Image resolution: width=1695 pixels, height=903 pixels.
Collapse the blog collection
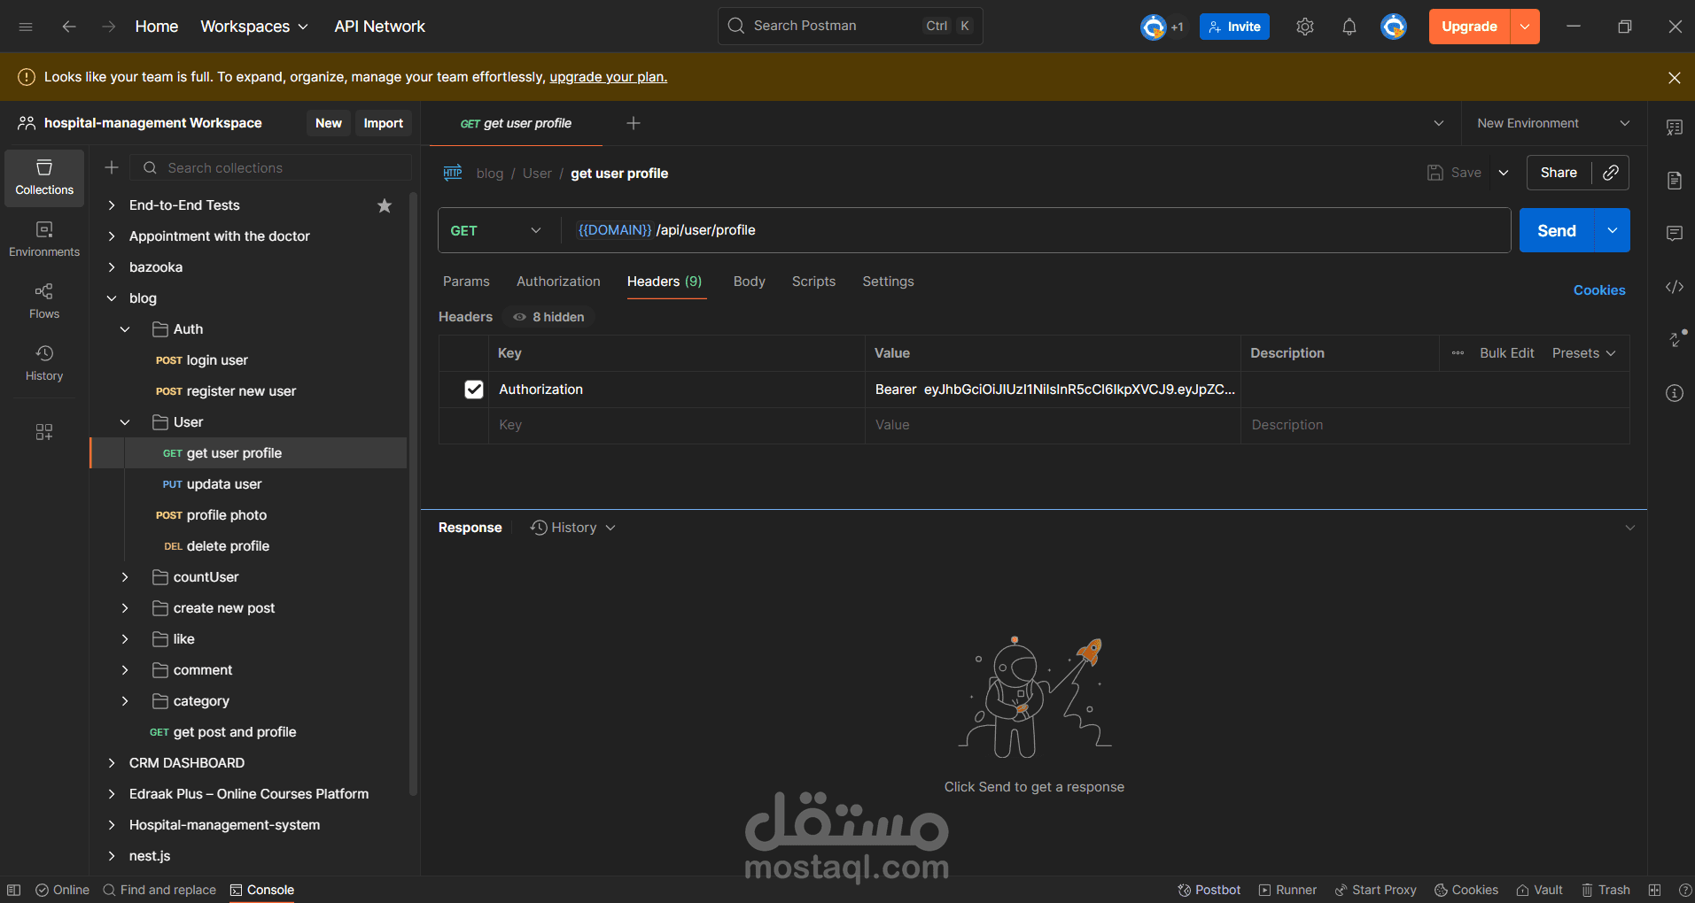pos(112,298)
